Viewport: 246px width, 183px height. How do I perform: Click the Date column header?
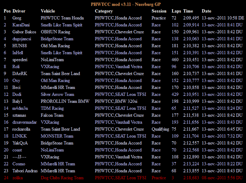206,11
